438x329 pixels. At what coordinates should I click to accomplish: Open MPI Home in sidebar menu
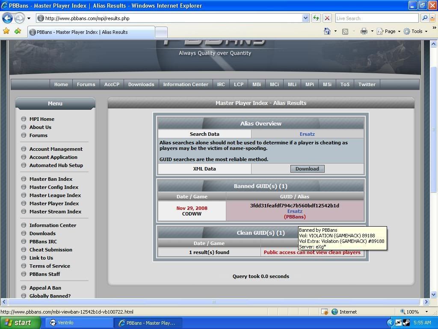[42, 119]
